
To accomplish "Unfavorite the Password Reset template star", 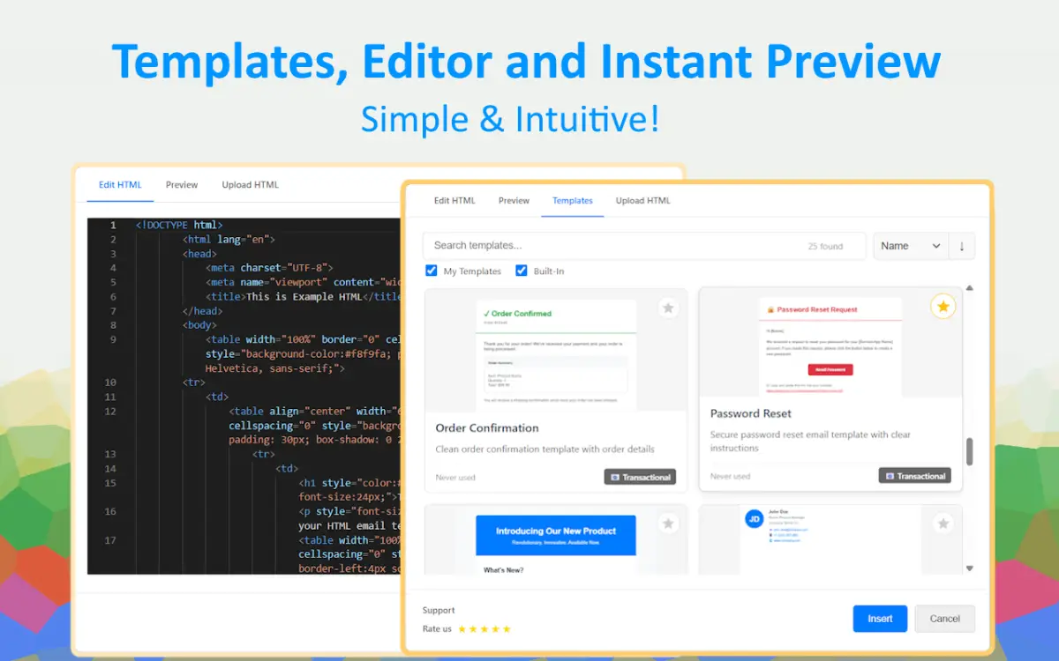I will coord(943,307).
